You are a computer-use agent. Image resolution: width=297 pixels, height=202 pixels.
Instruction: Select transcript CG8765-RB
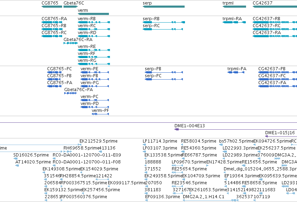(52, 29)
